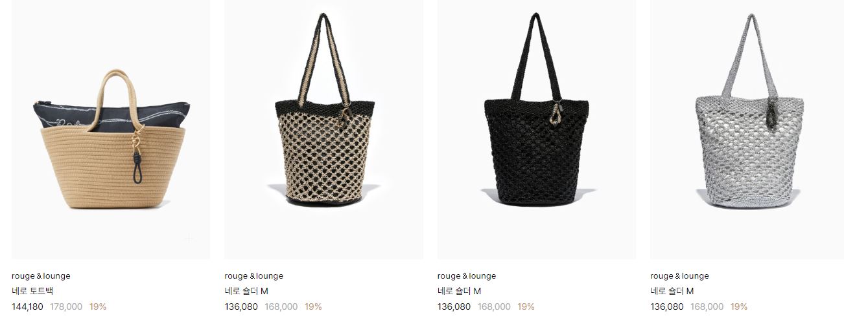Screen dimensions: 844x322
Task: Click rouge & lounge brand under black bag
Action: (467, 276)
